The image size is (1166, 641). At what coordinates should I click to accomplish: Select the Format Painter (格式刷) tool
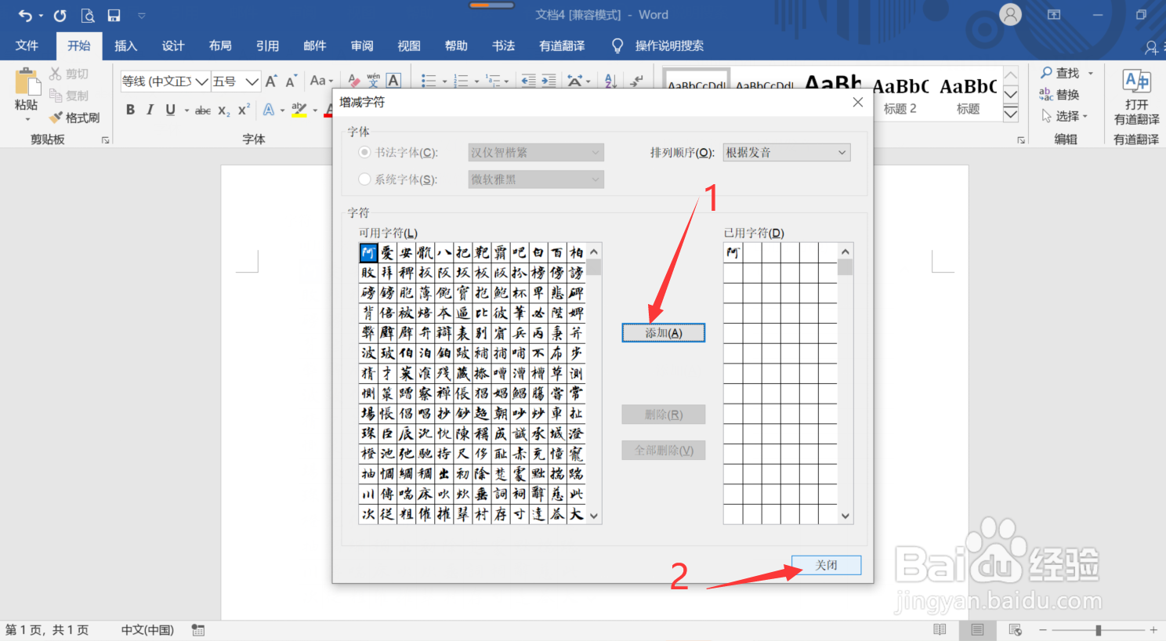[x=74, y=118]
